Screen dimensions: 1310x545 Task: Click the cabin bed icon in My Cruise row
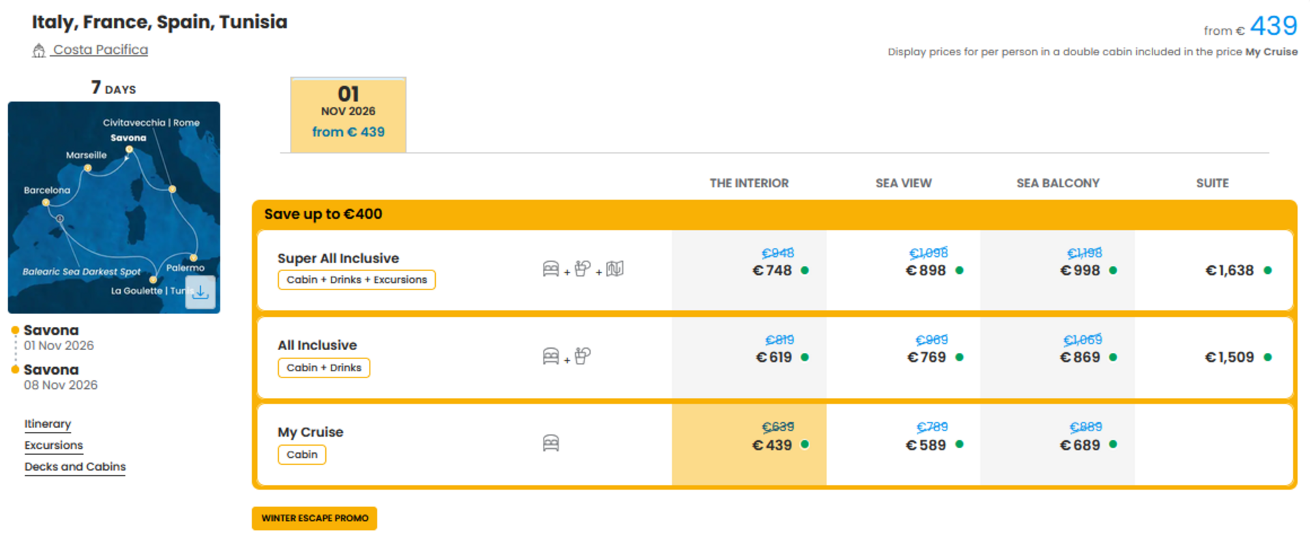click(x=551, y=443)
